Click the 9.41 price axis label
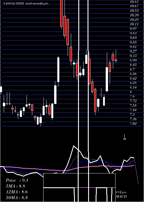The height and width of the screenshot is (202, 144). pyautogui.click(x=133, y=47)
